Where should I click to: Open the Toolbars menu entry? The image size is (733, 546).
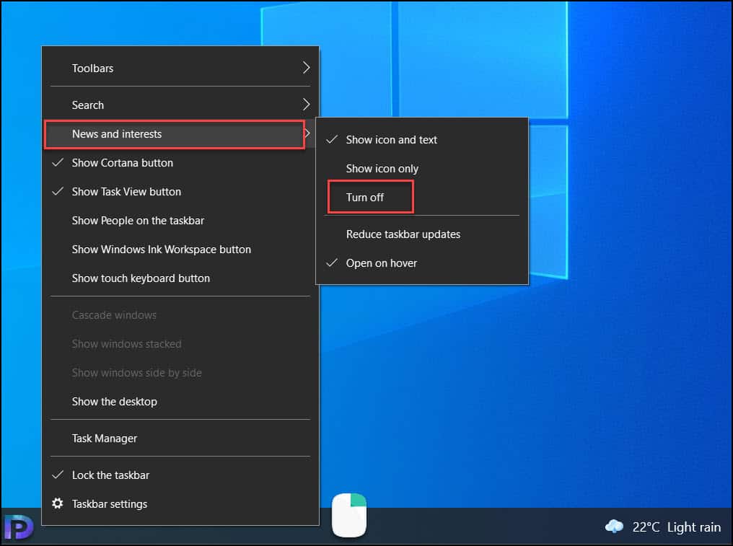(x=180, y=69)
